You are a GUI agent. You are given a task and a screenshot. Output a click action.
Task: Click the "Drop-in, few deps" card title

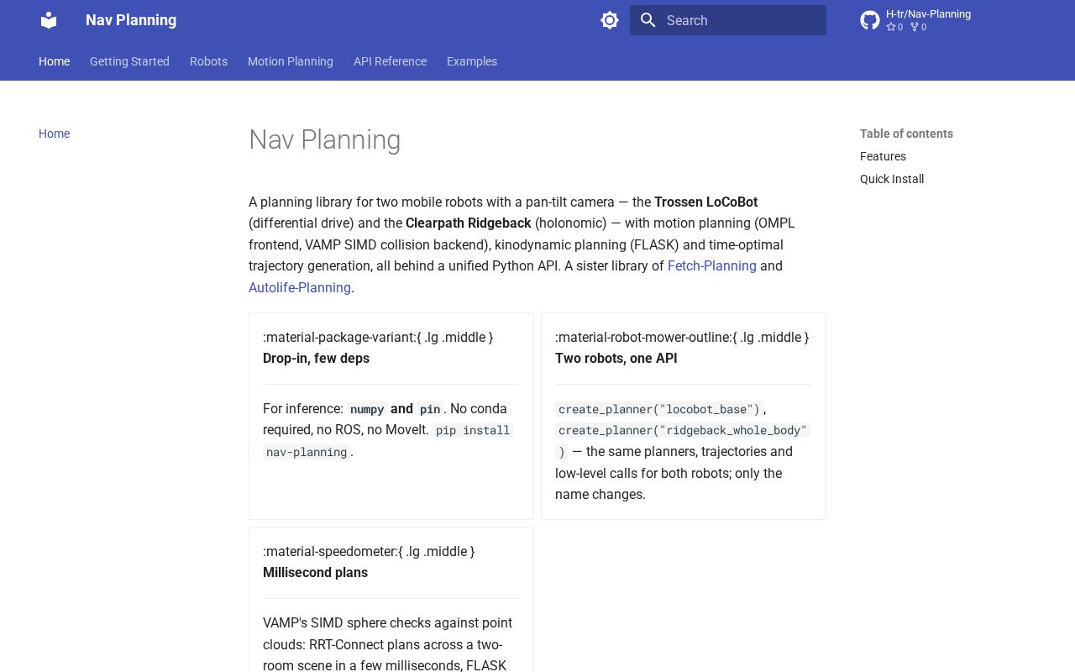pyautogui.click(x=316, y=359)
